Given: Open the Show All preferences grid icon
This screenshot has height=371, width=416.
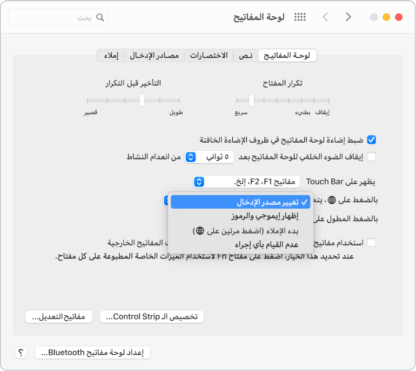Looking at the screenshot, I should pos(300,17).
